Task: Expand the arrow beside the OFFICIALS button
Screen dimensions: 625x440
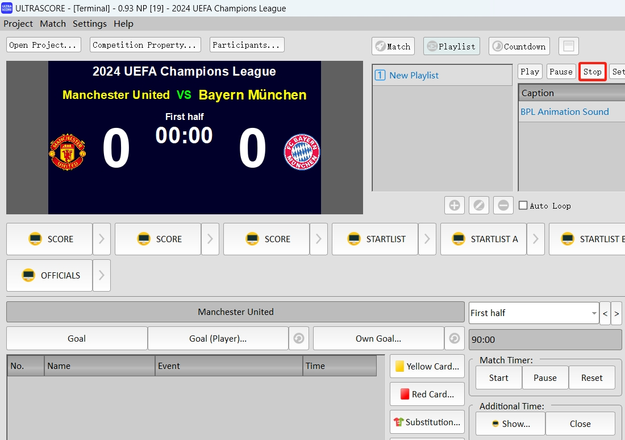Action: pos(102,276)
